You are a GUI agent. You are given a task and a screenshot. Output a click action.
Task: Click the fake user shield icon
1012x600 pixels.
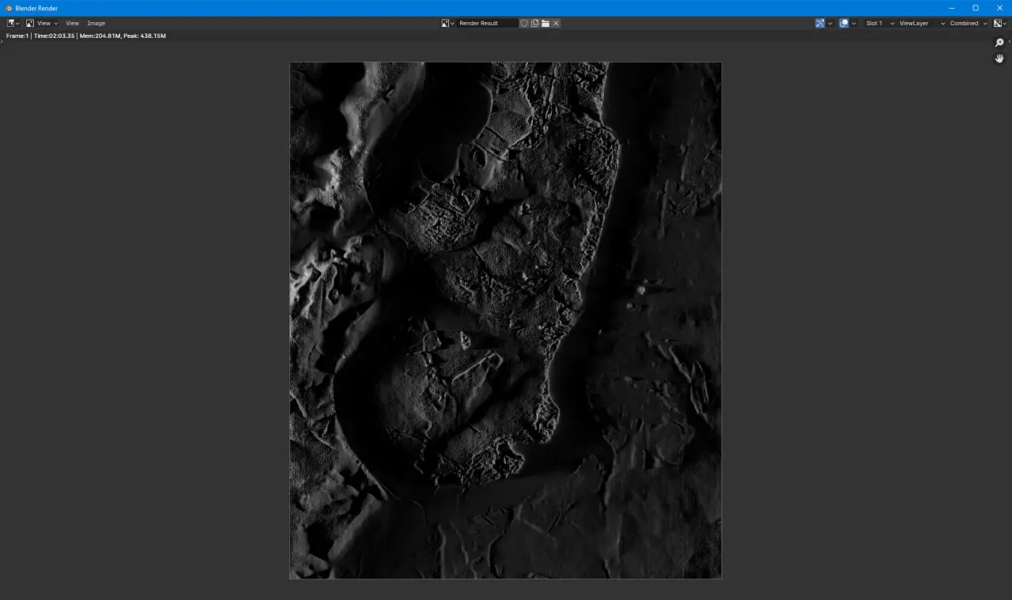[524, 23]
